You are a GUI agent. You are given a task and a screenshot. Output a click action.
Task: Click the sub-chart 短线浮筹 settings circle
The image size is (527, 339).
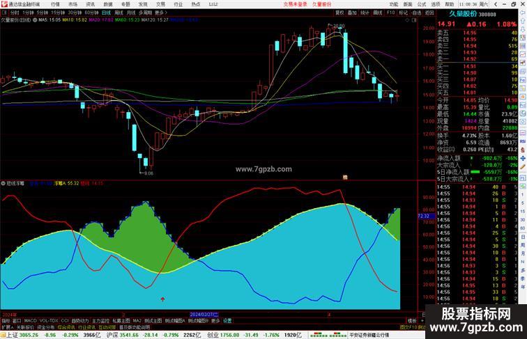click(x=3, y=184)
